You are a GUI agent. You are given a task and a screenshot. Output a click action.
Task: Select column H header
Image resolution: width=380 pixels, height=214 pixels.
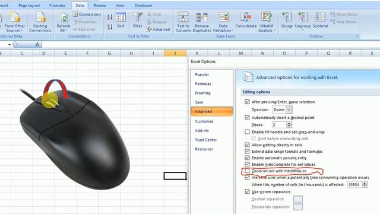point(131,53)
